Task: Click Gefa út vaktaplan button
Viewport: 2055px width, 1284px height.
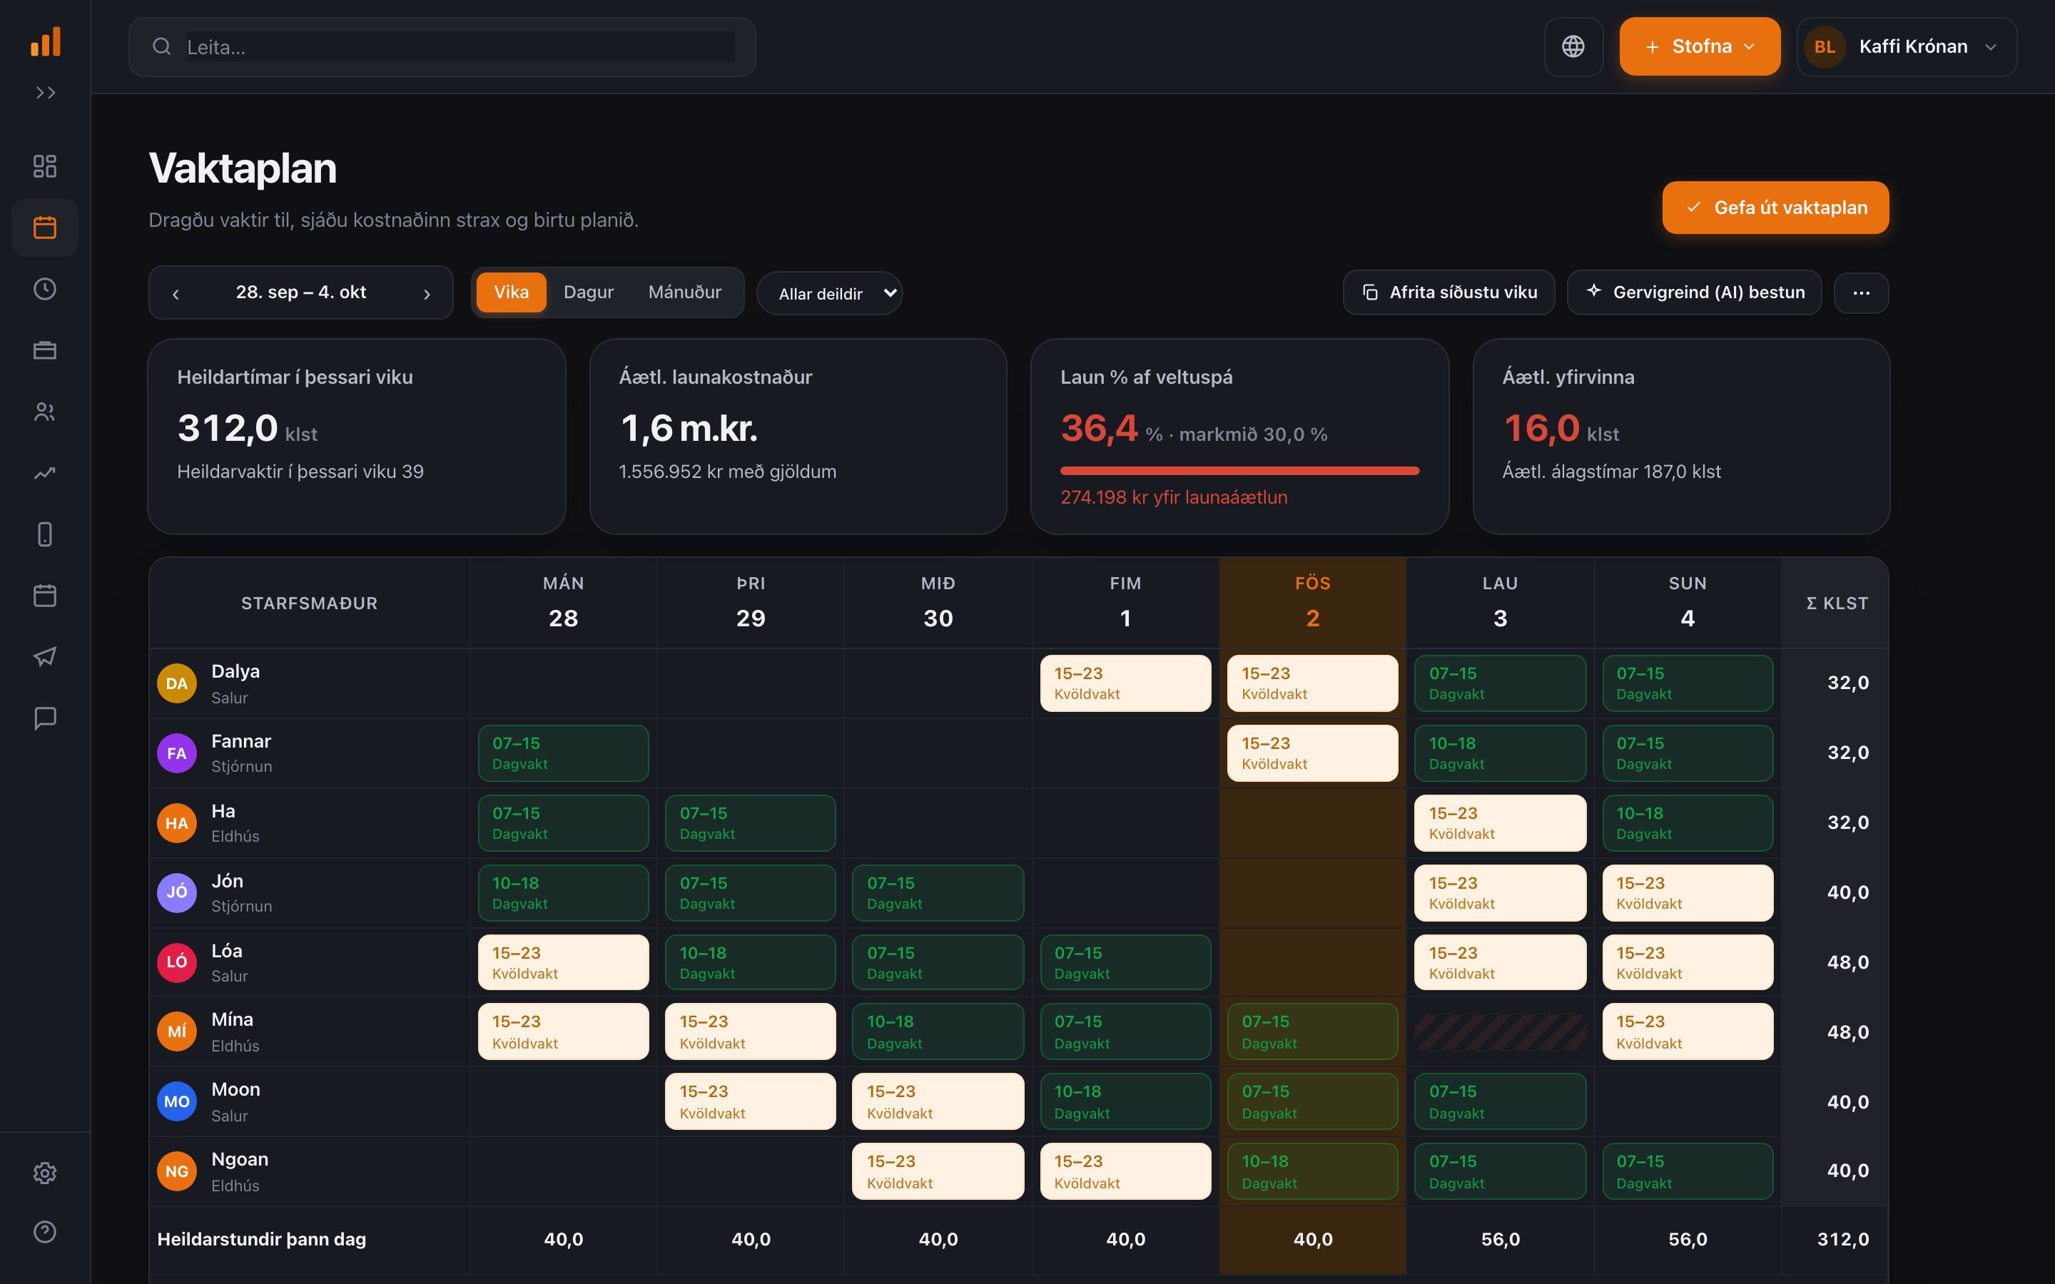Action: click(x=1775, y=207)
